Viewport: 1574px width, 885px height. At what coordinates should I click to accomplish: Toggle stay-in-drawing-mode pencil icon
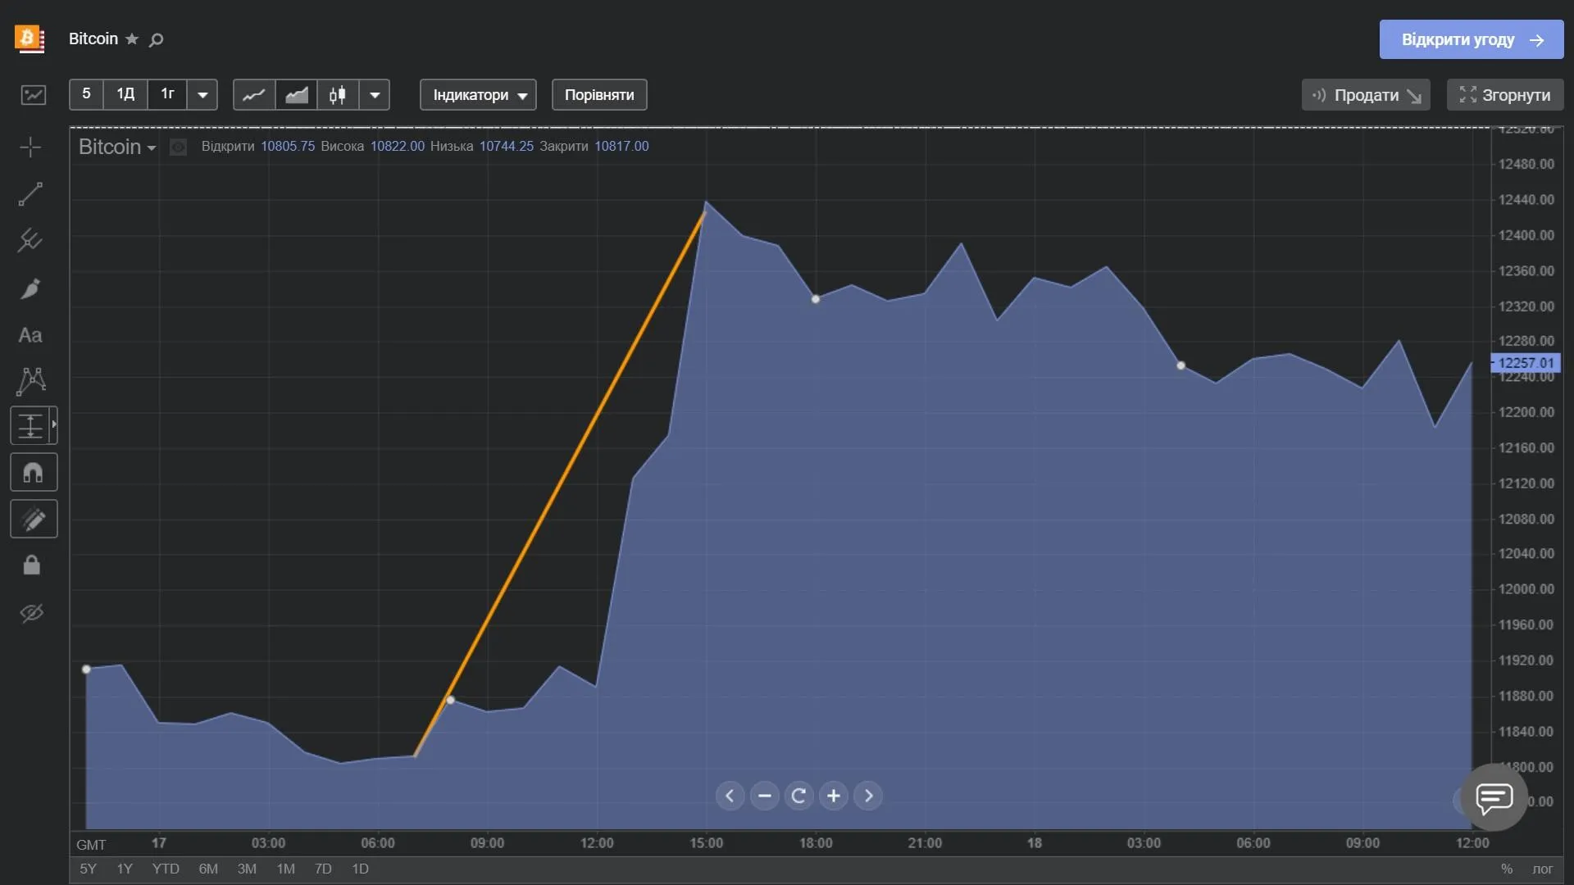34,519
